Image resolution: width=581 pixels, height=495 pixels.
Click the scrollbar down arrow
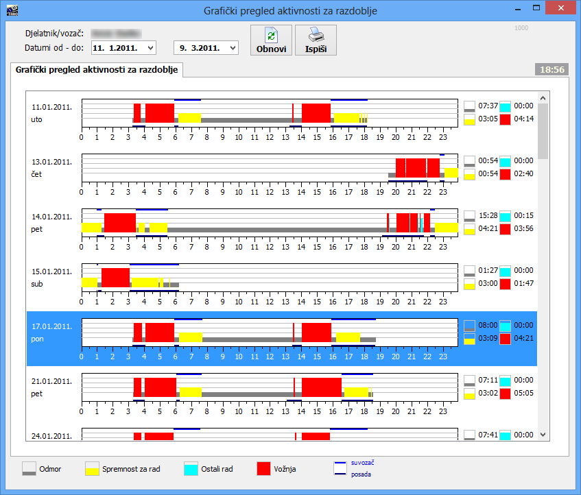(543, 434)
